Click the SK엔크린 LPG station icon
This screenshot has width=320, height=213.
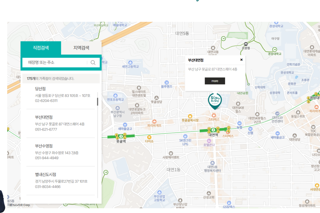[x=185, y=136]
